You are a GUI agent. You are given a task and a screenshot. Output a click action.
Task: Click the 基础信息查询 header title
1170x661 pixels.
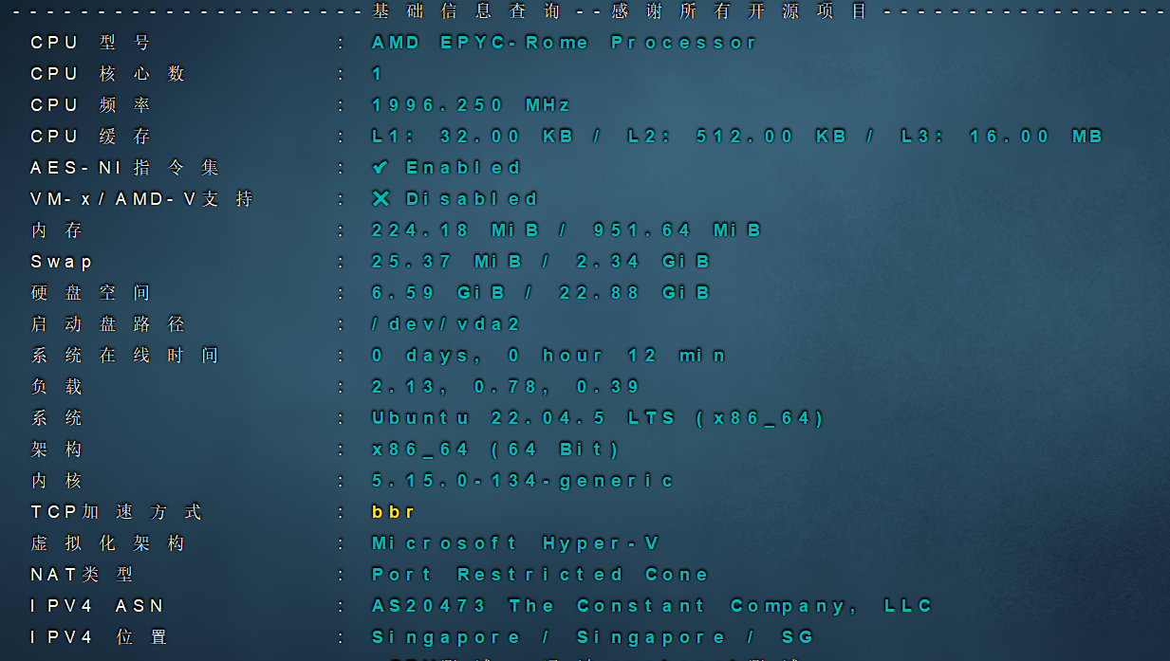coord(467,11)
